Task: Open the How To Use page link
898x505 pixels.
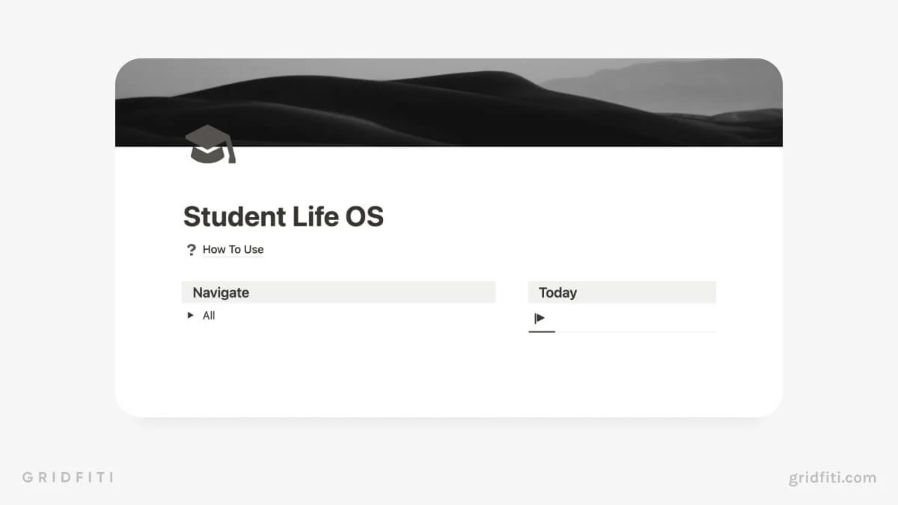Action: pos(233,250)
